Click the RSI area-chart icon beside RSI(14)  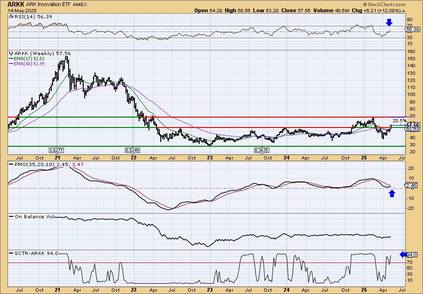point(11,16)
